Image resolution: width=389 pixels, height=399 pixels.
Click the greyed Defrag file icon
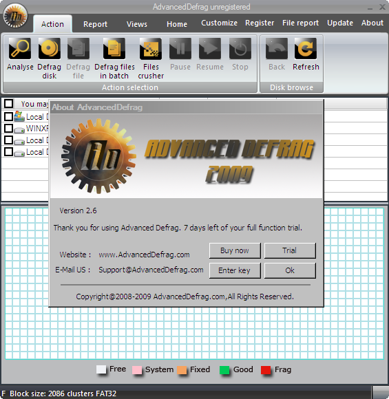[78, 48]
